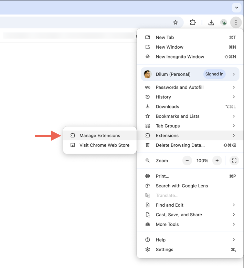Click the Signed in badge
Image resolution: width=244 pixels, height=268 pixels.
[x=214, y=74]
